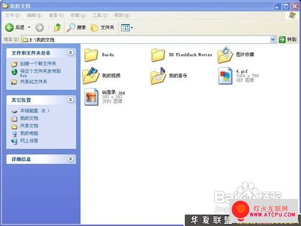Screen dimensions: 301x226
Task: Open 共享文档 link in sidebar
Action: pyautogui.click(x=29, y=126)
